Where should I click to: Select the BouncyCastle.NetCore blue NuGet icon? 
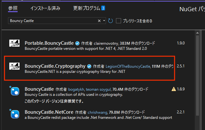click(x=15, y=114)
